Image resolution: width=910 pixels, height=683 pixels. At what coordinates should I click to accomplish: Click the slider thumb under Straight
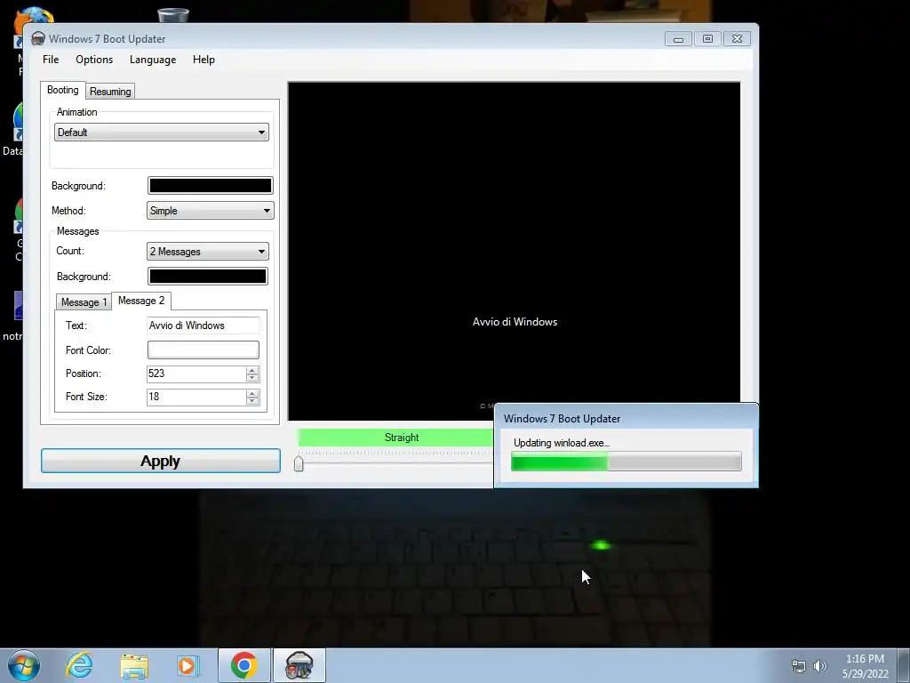coord(299,463)
